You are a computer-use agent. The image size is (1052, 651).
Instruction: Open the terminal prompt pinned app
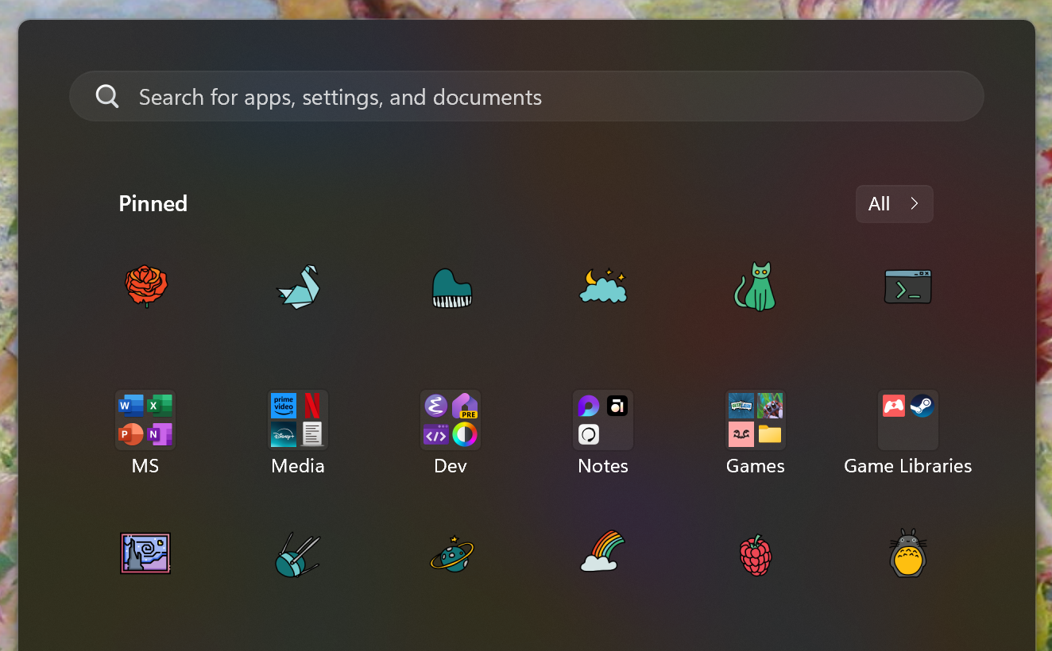click(908, 287)
